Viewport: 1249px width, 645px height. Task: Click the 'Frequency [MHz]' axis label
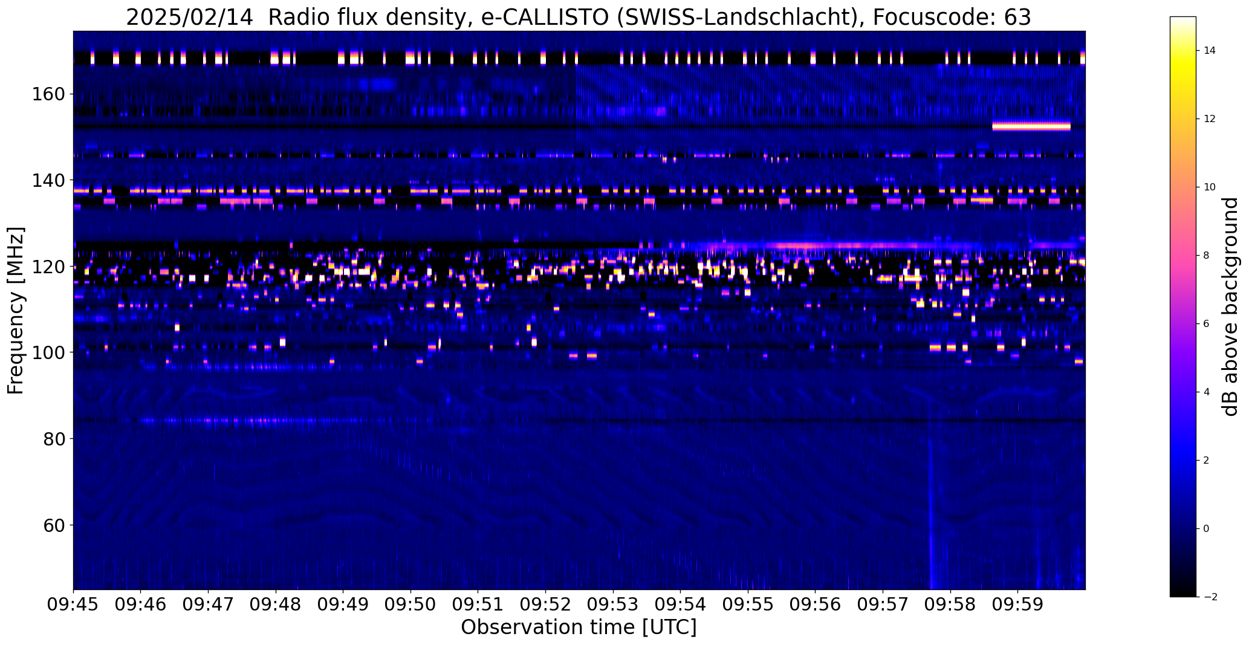[x=16, y=310]
